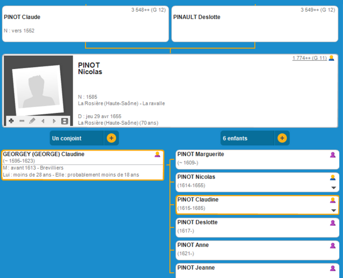This screenshot has width=343, height=278.
Task: Click the pencil edit photo icon
Action: click(32, 121)
